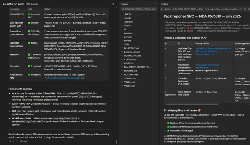Image resolution: width=250 pixels, height=145 pixels.
Task: Click the red deadline dot in Pack réponse note
Action: (188, 28)
